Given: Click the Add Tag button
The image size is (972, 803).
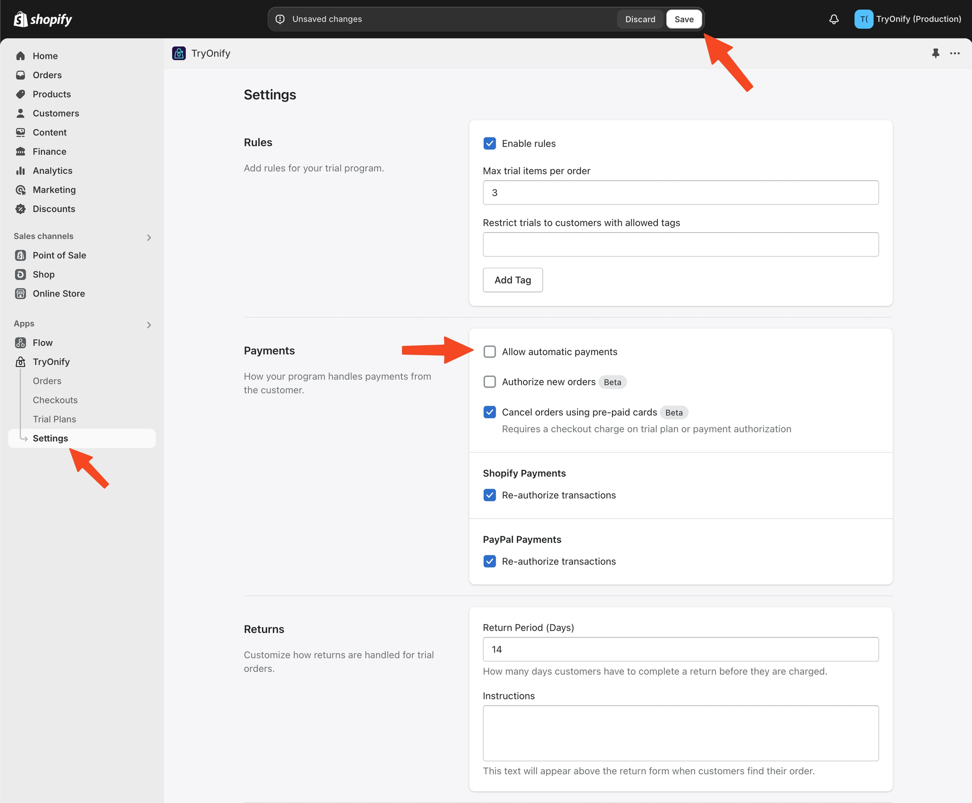Looking at the screenshot, I should coord(513,280).
